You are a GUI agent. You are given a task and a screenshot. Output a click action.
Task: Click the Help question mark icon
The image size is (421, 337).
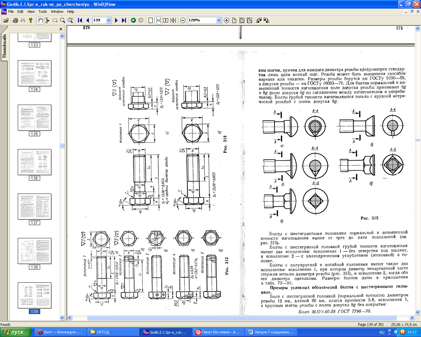point(31,20)
